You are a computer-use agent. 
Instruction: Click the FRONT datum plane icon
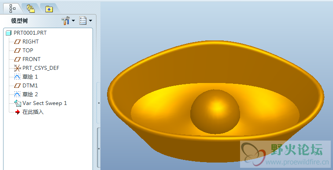18,59
